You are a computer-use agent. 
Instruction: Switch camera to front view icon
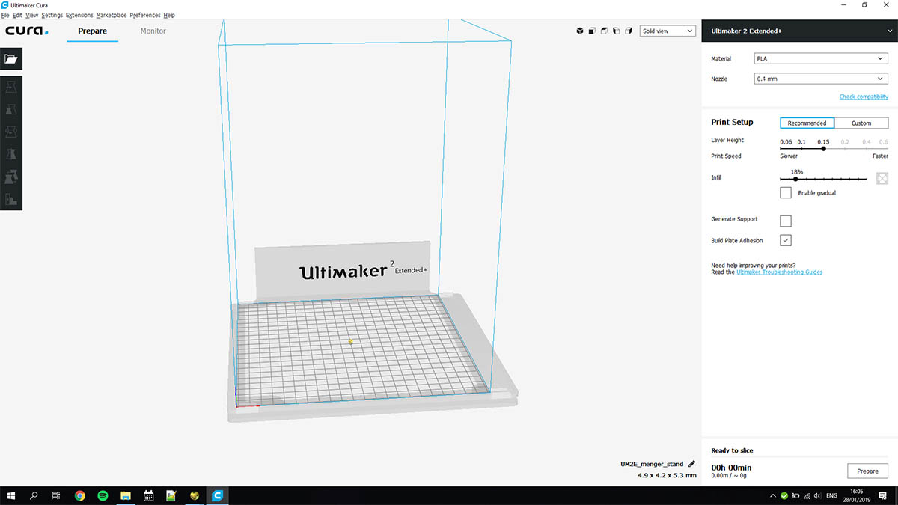(x=592, y=31)
